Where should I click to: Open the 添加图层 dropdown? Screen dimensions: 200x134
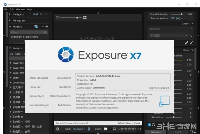point(168,35)
